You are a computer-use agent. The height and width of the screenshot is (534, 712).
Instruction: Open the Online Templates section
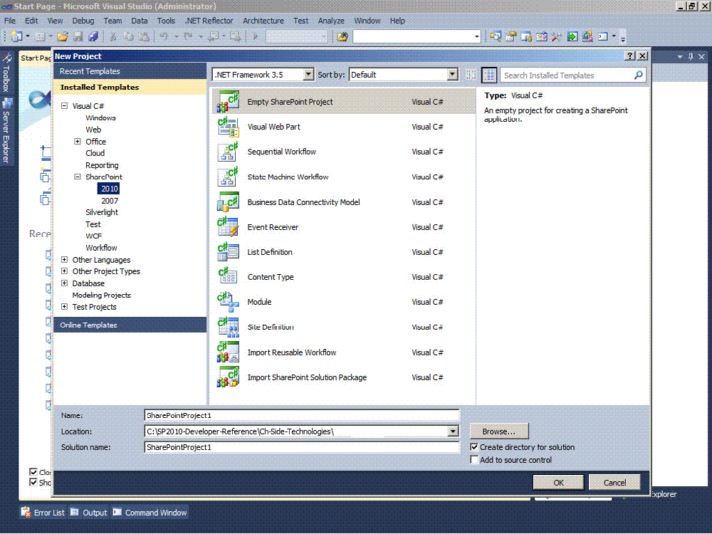click(130, 325)
